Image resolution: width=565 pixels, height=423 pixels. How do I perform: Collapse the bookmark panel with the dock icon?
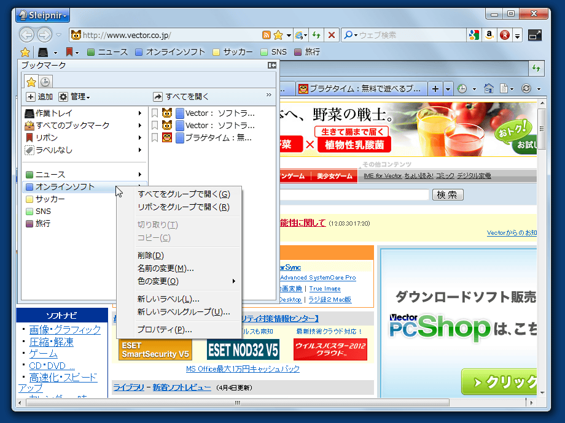[271, 65]
